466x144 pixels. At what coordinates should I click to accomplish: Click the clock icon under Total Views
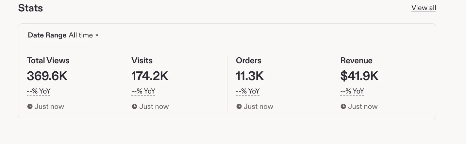click(x=30, y=107)
